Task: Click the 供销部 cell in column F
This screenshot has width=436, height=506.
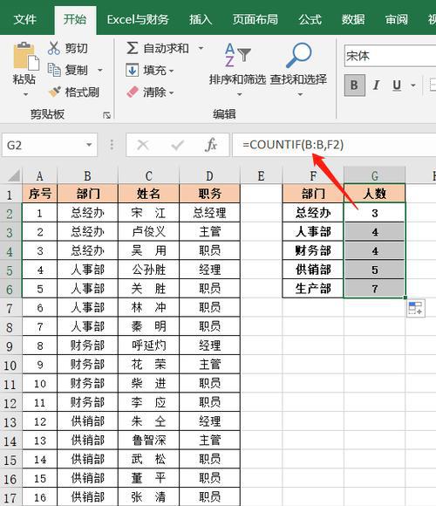Action: point(313,270)
